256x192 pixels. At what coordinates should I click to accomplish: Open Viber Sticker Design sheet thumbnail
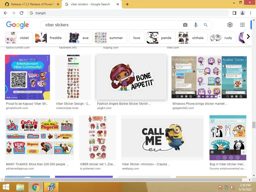point(73,77)
